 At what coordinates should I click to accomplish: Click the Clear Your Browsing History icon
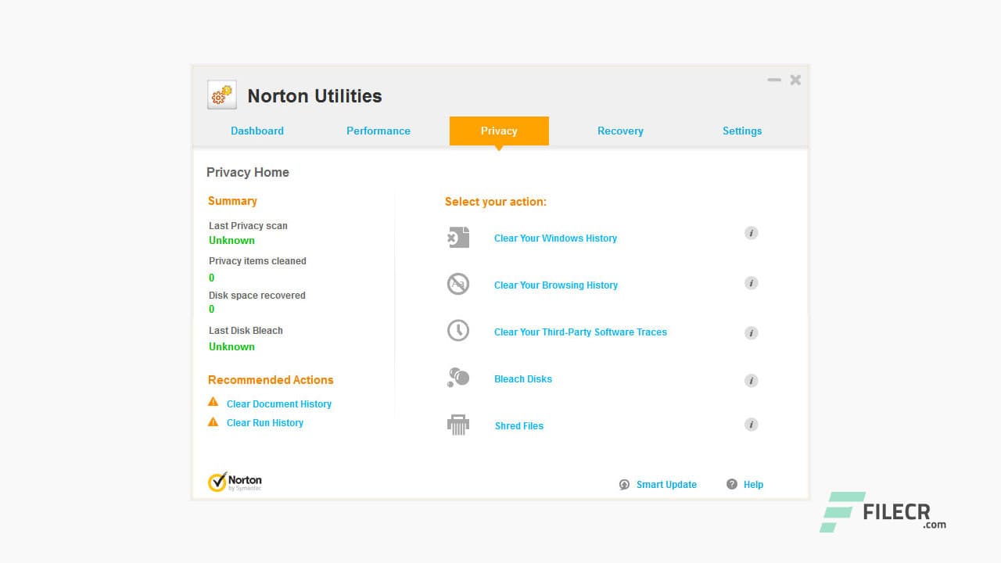(457, 283)
